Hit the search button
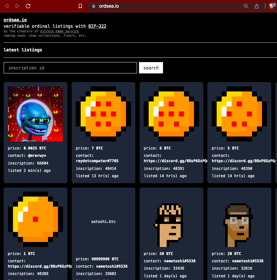The width and height of the screenshot is (277, 280). pos(151,68)
